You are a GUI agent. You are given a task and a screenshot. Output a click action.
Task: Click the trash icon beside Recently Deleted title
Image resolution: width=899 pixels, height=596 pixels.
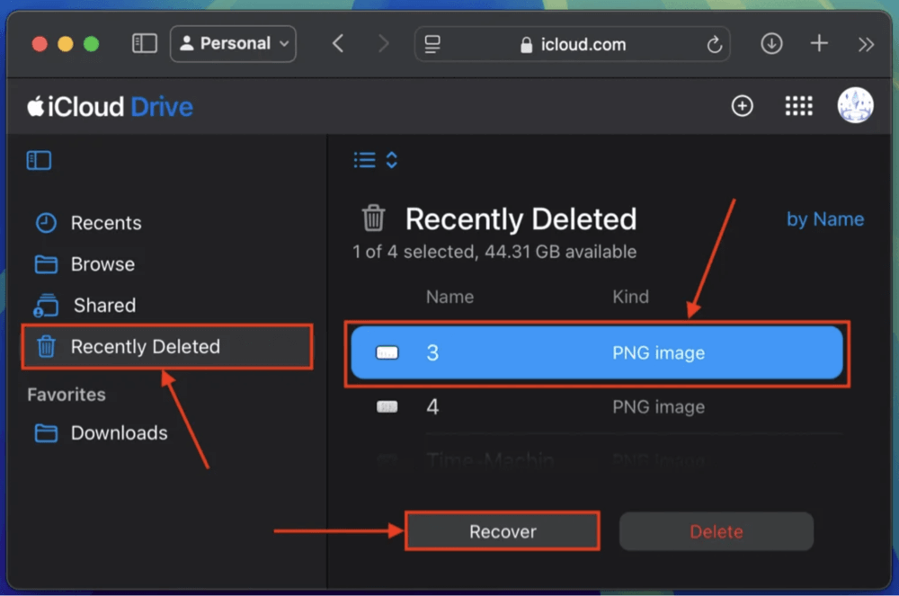374,218
